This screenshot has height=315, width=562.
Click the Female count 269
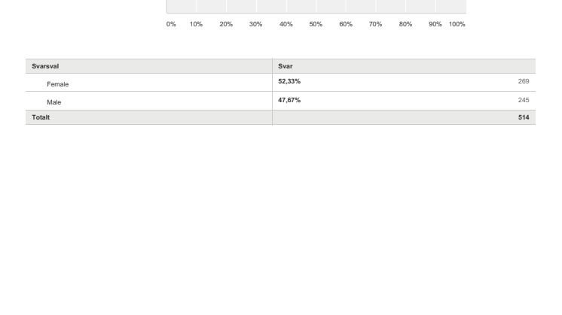pyautogui.click(x=524, y=81)
